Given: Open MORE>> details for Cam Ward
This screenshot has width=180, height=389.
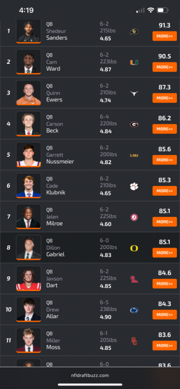Looking at the screenshot, I should coord(165,67).
